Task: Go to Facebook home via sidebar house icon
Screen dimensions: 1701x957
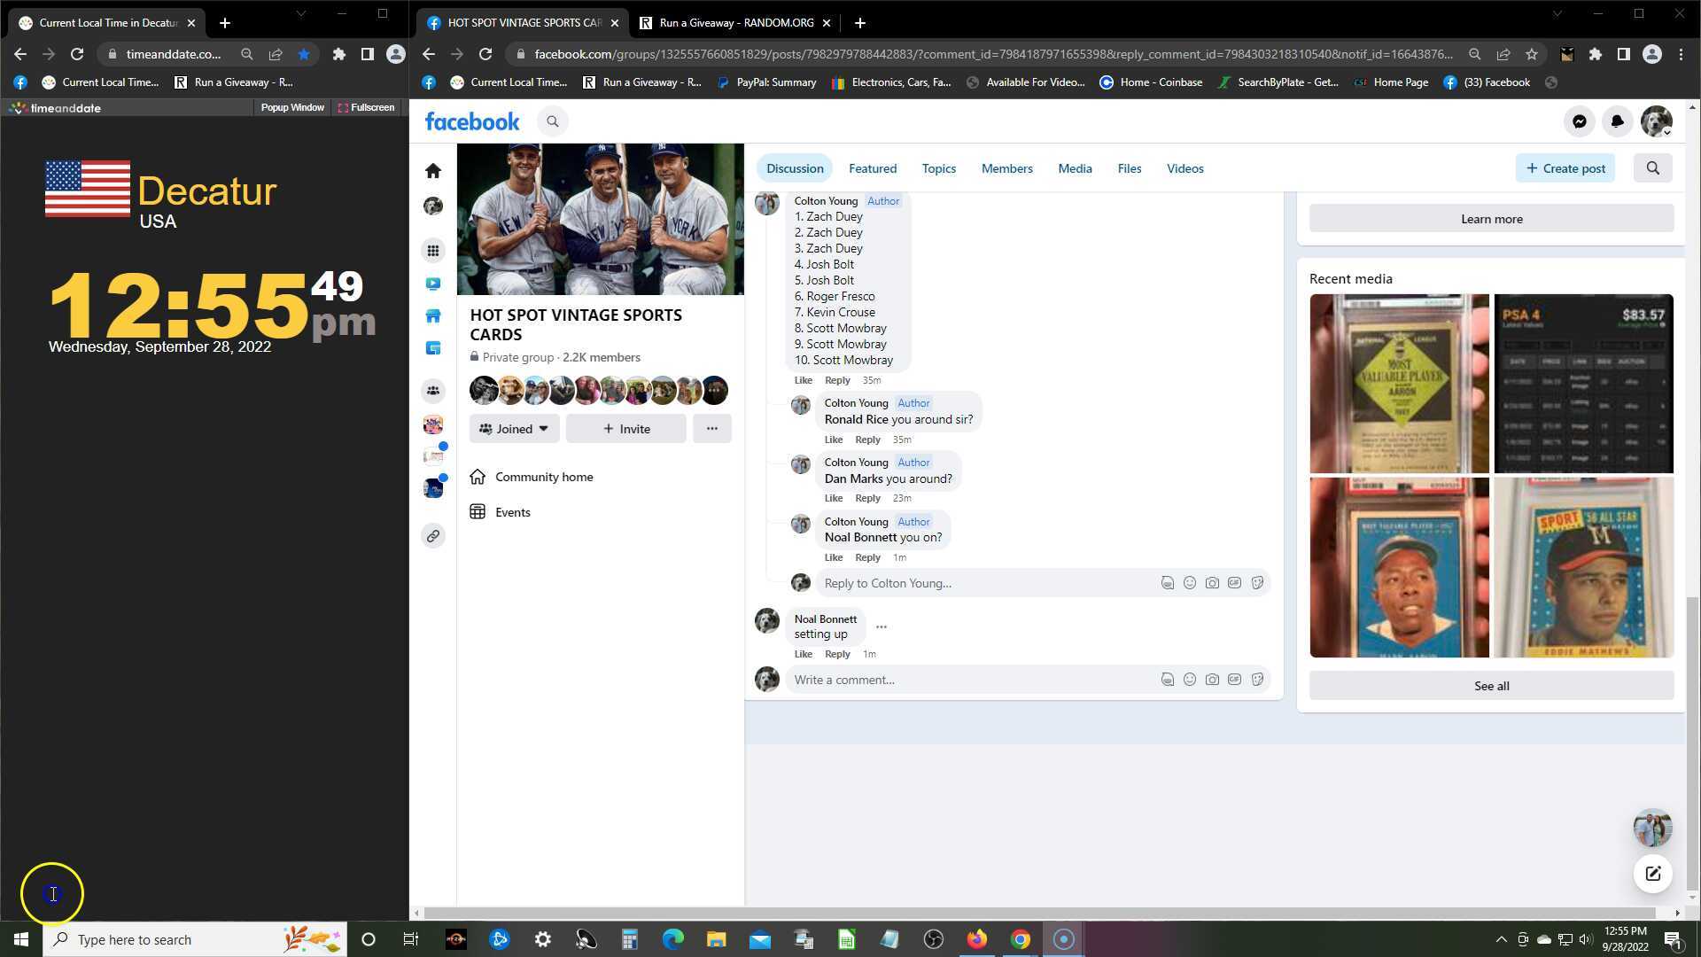Action: click(x=433, y=170)
